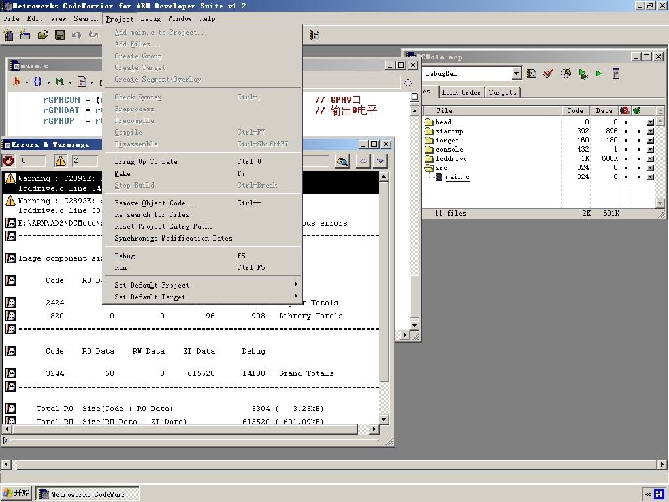This screenshot has width=669, height=502.
Task: Click the File column header
Action: (x=491, y=110)
